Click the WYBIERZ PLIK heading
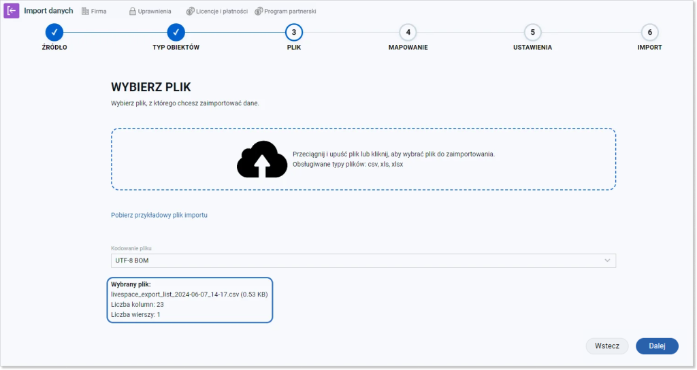The image size is (697, 370). pyautogui.click(x=151, y=87)
